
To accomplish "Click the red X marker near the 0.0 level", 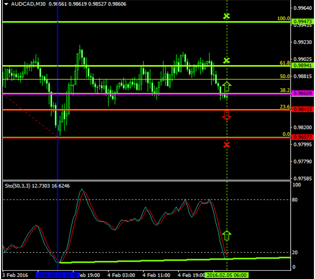I will click(x=227, y=144).
